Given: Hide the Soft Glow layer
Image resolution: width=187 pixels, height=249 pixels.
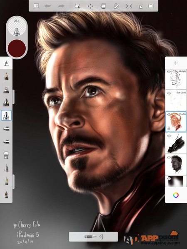Looking at the screenshot, I should pyautogui.click(x=169, y=93).
